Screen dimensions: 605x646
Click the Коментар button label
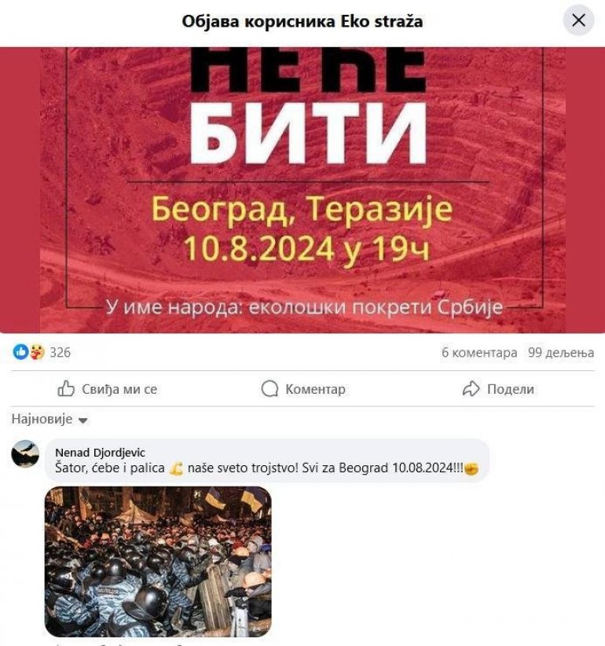click(316, 389)
